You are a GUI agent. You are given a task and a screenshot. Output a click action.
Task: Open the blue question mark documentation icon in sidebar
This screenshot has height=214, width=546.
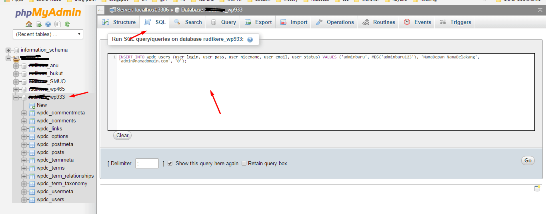click(48, 24)
